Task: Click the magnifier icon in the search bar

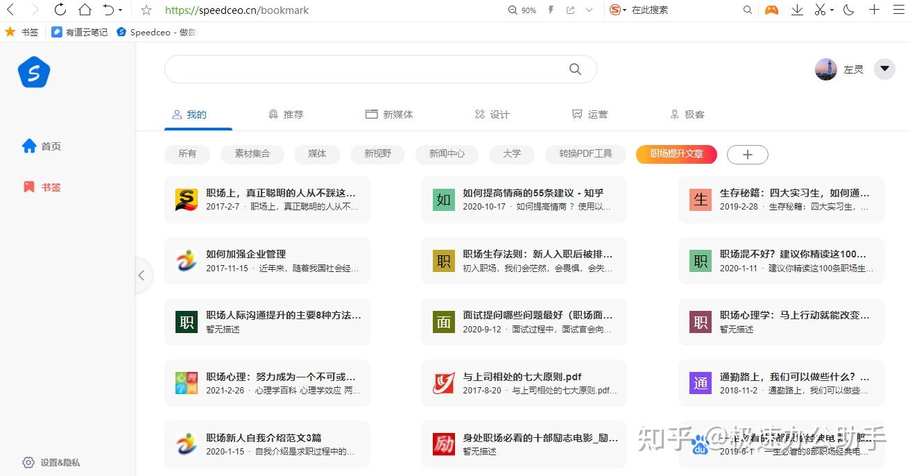Action: tap(575, 69)
